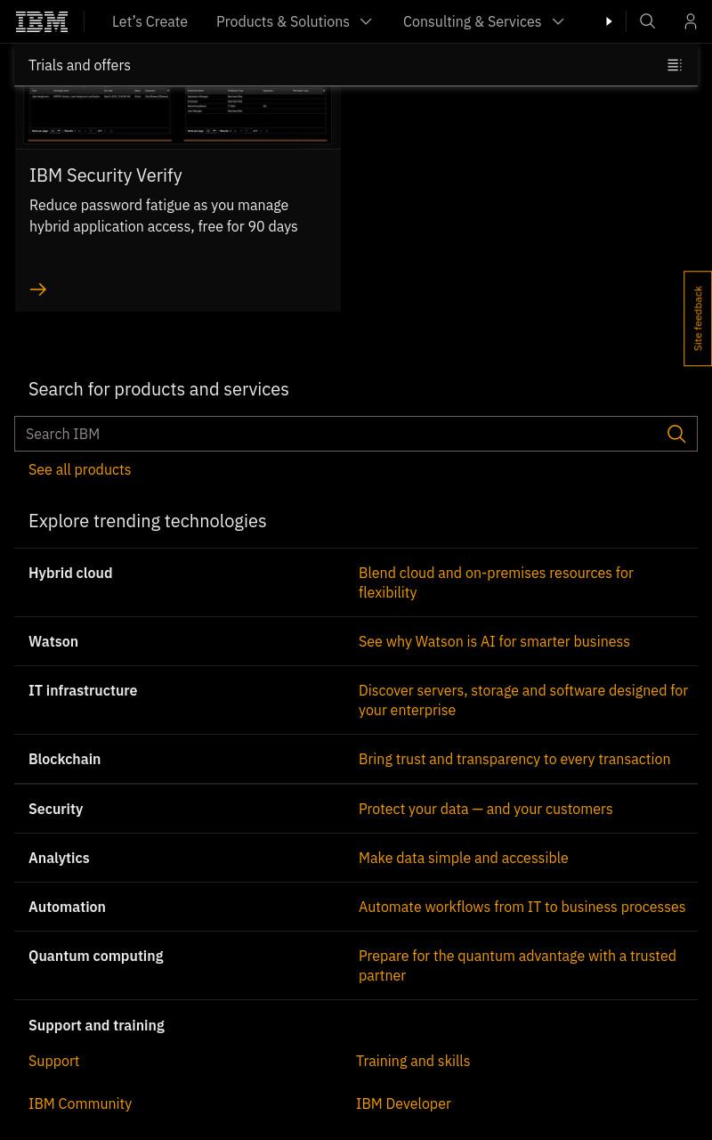Click Search for products and services heading
Viewport: 712px width, 1140px height.
(x=158, y=389)
